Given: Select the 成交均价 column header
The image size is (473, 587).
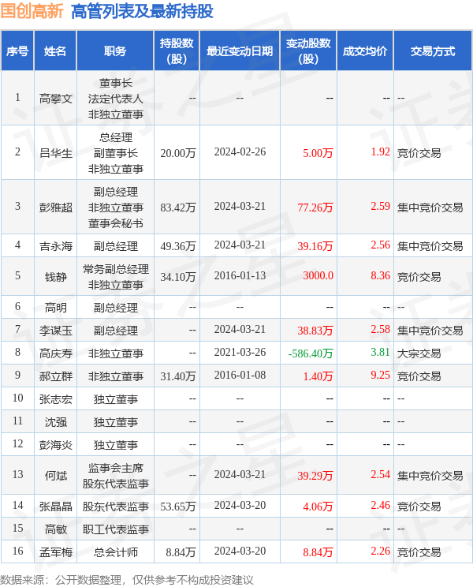Looking at the screenshot, I should tap(365, 51).
